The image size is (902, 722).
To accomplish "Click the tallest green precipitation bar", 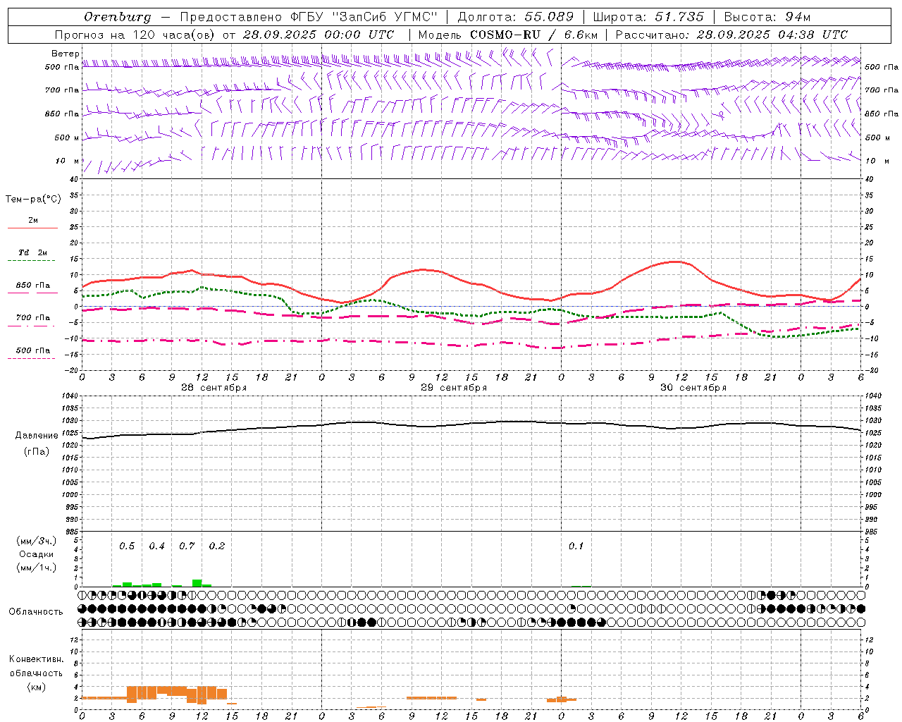I will (x=197, y=583).
